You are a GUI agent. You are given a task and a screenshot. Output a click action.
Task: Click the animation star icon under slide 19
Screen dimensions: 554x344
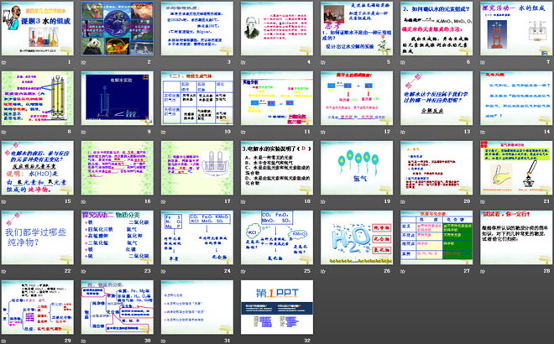click(323, 201)
